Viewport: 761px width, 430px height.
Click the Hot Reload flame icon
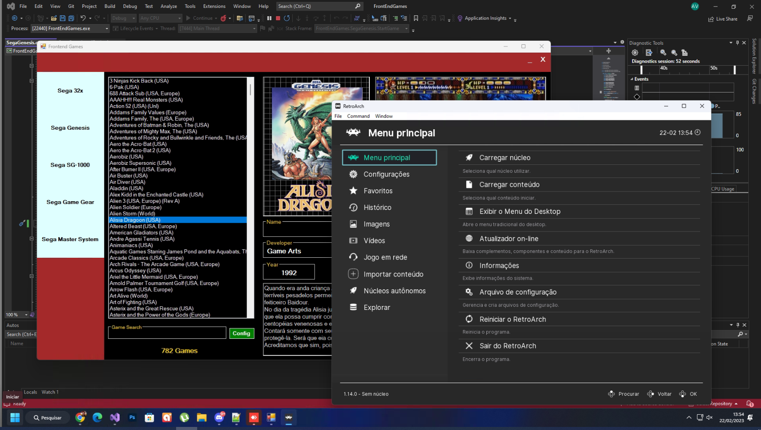[x=223, y=18]
